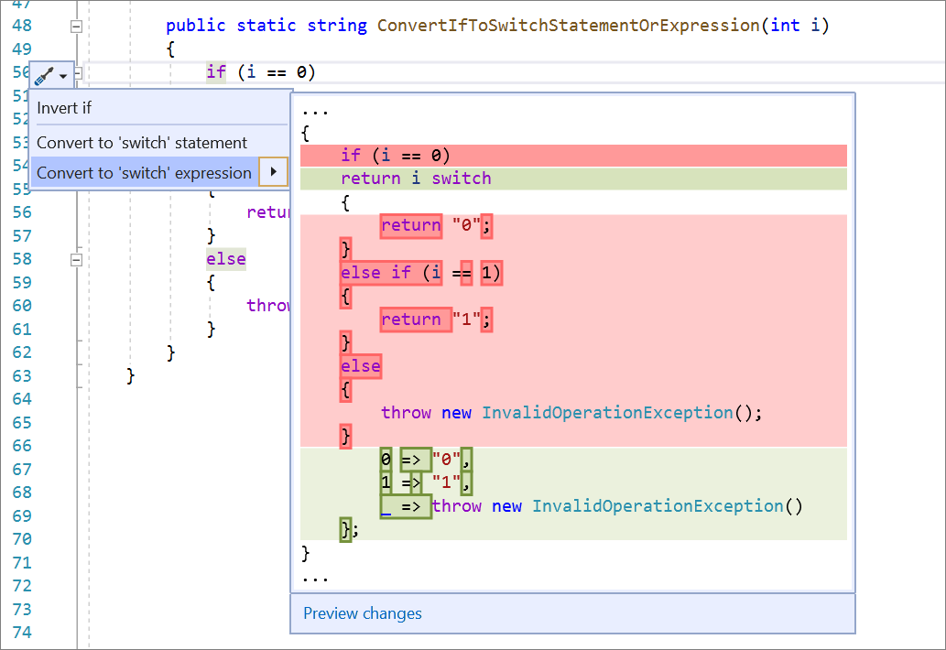946x650 pixels.
Task: Click the 'public' keyword on line 48
Action: point(196,25)
